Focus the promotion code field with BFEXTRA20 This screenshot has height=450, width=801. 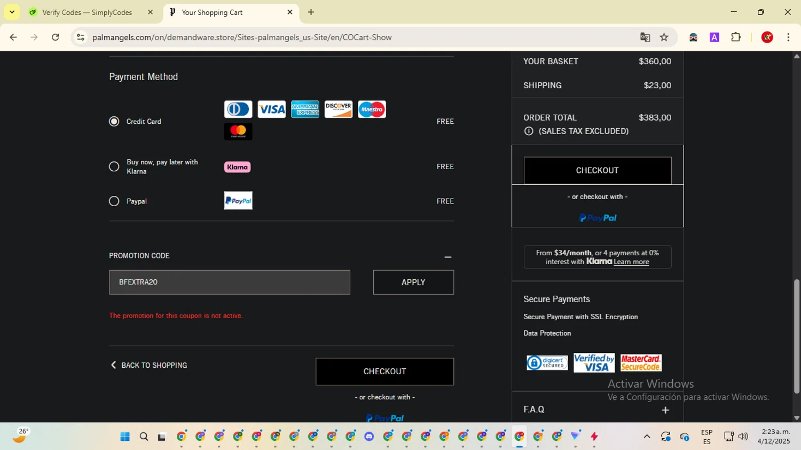230,282
